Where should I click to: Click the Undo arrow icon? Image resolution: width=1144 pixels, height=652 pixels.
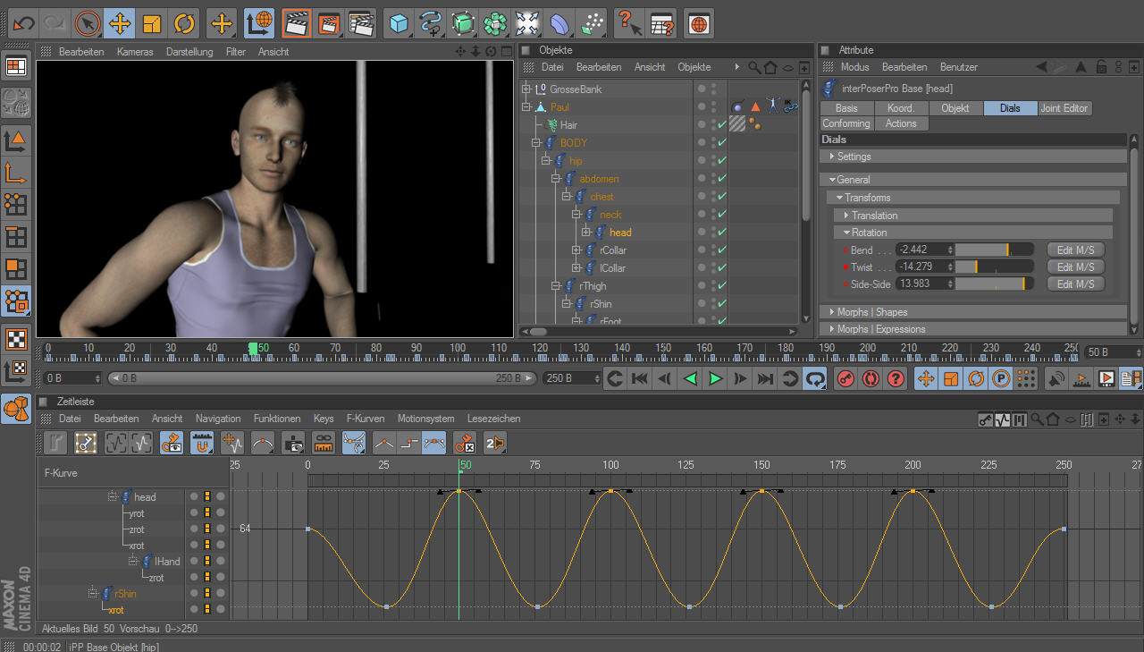[23, 22]
